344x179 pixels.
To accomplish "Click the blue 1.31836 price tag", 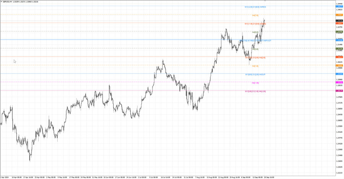I will [x=339, y=40].
